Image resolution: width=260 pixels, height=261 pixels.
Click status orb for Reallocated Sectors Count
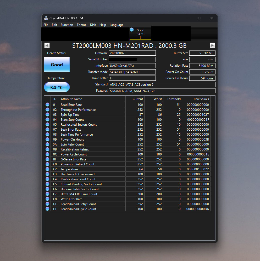(47, 125)
